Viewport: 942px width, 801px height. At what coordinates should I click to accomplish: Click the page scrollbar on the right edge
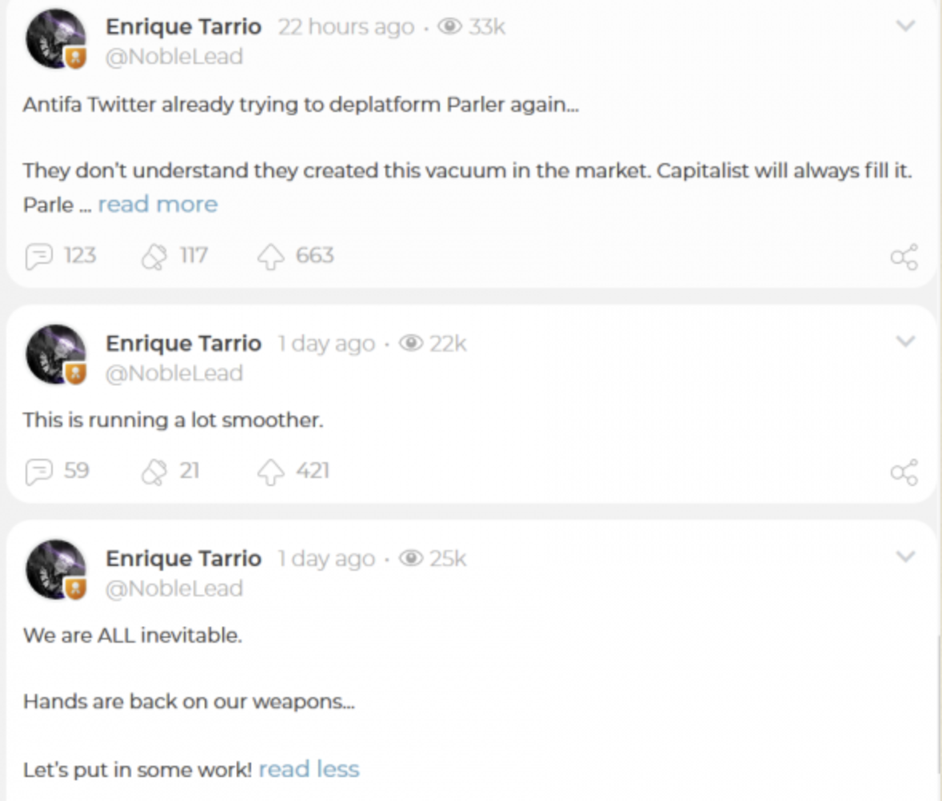point(939,703)
